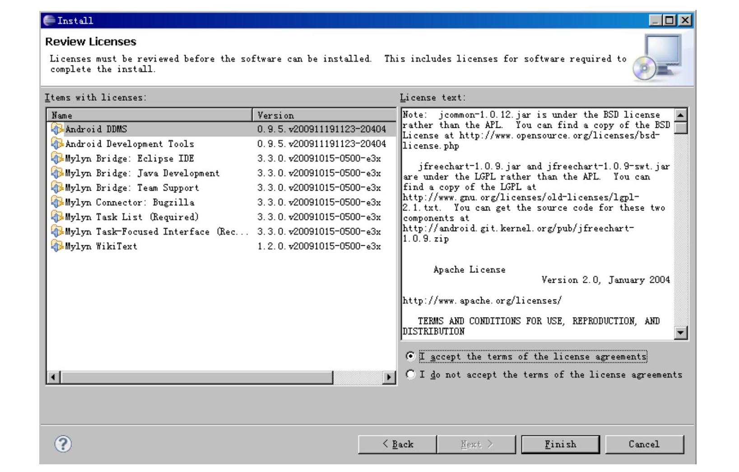The width and height of the screenshot is (739, 472).
Task: Sort items by the Name column header
Action: point(149,115)
